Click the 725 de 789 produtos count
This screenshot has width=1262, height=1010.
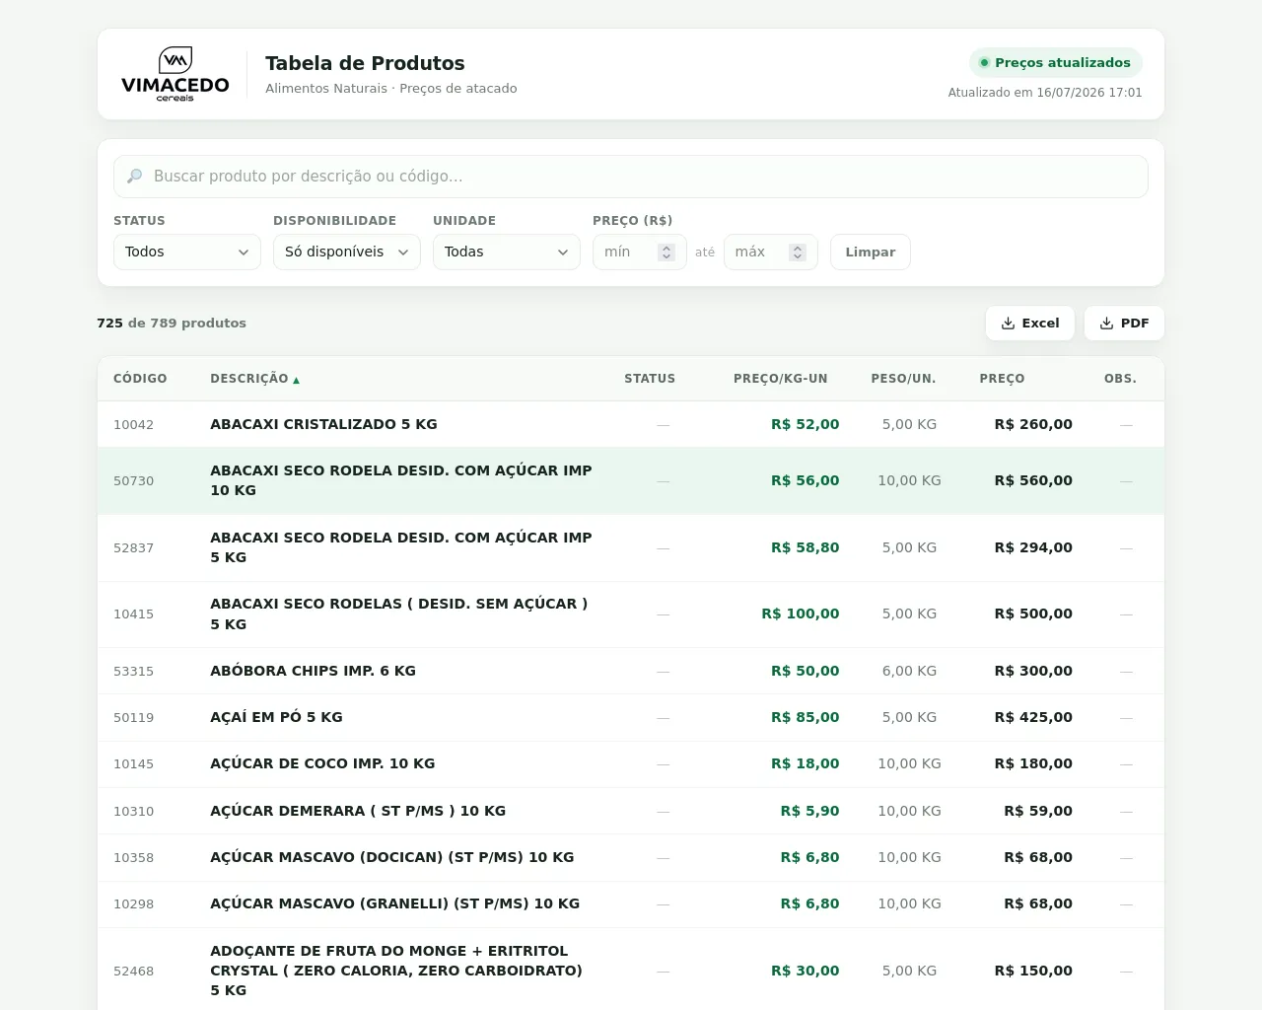click(x=172, y=324)
